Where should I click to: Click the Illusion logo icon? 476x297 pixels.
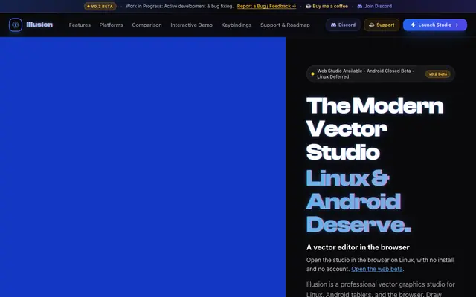tap(16, 25)
